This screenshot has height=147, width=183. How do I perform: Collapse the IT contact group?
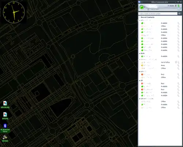(x=140, y=80)
